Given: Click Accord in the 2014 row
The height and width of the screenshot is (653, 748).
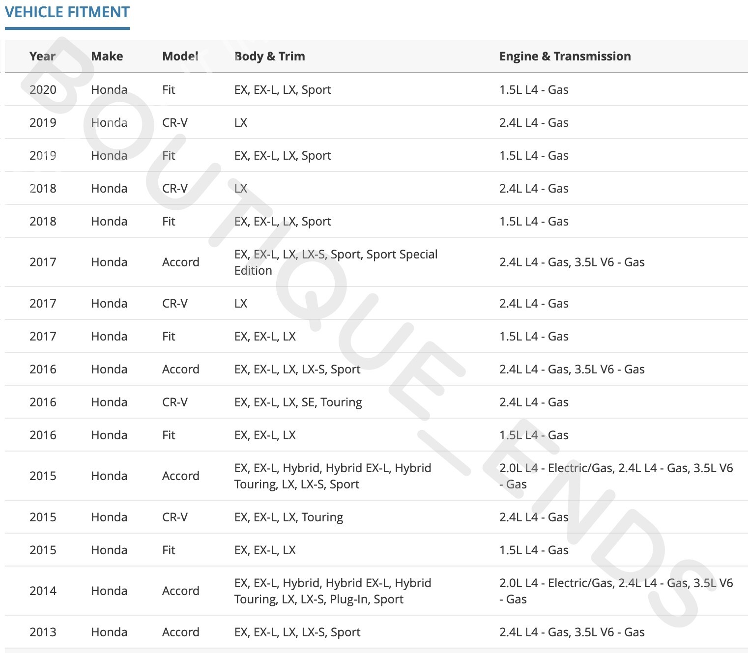Looking at the screenshot, I should tap(181, 591).
